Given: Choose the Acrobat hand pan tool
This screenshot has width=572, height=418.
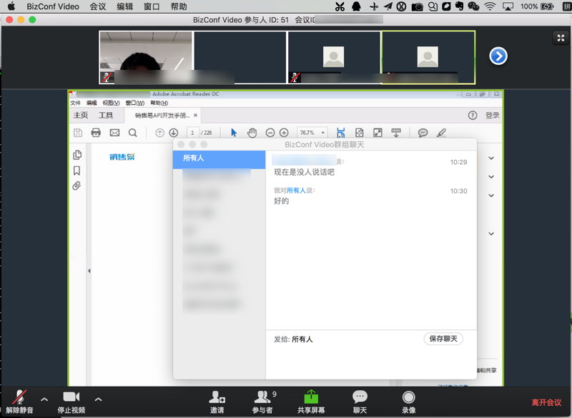Looking at the screenshot, I should tap(252, 133).
